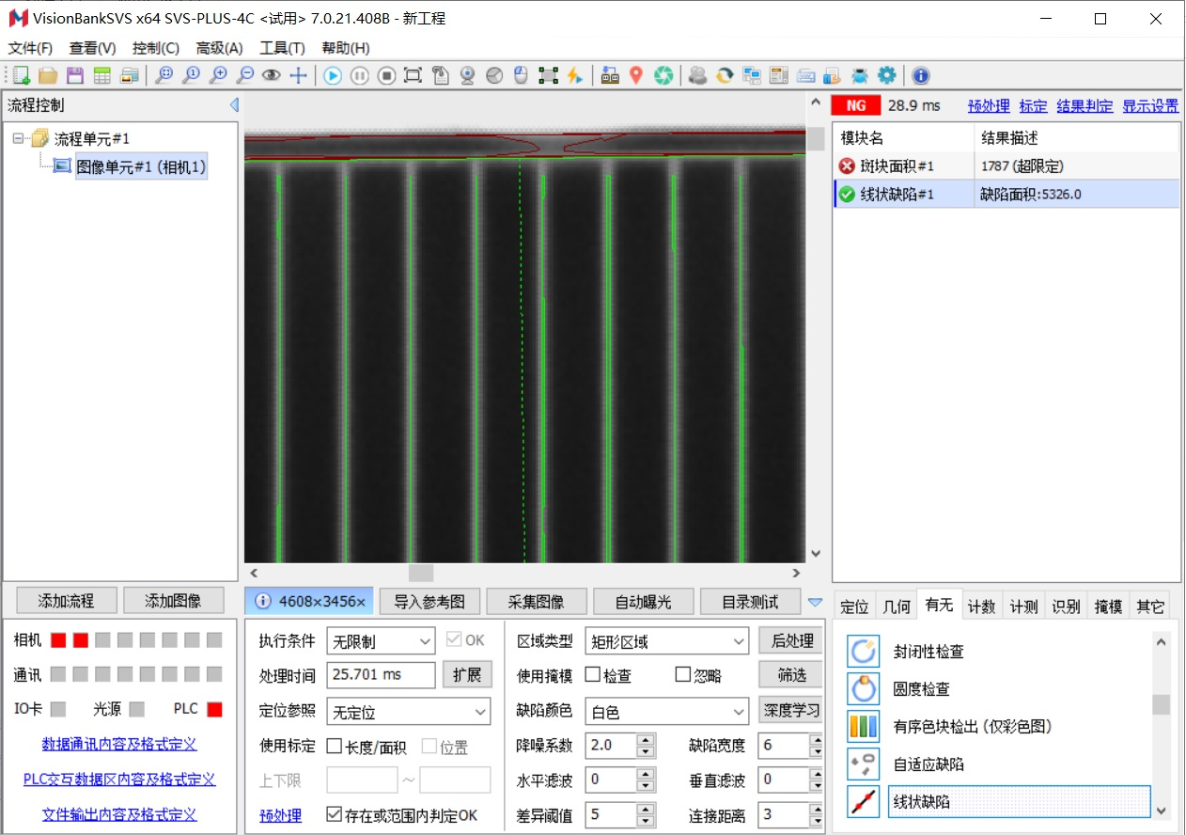Click the blue crosshair icon in toolbar
Viewport: 1186px width, 835px height.
pyautogui.click(x=298, y=76)
